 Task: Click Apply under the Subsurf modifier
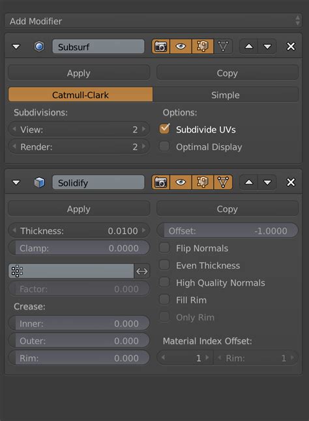pyautogui.click(x=79, y=73)
